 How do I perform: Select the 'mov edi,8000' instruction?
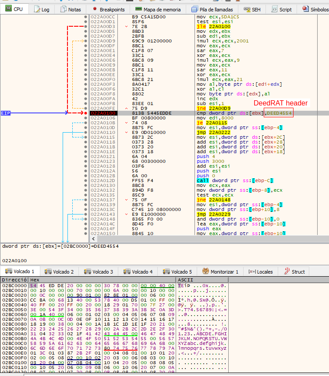215,118
